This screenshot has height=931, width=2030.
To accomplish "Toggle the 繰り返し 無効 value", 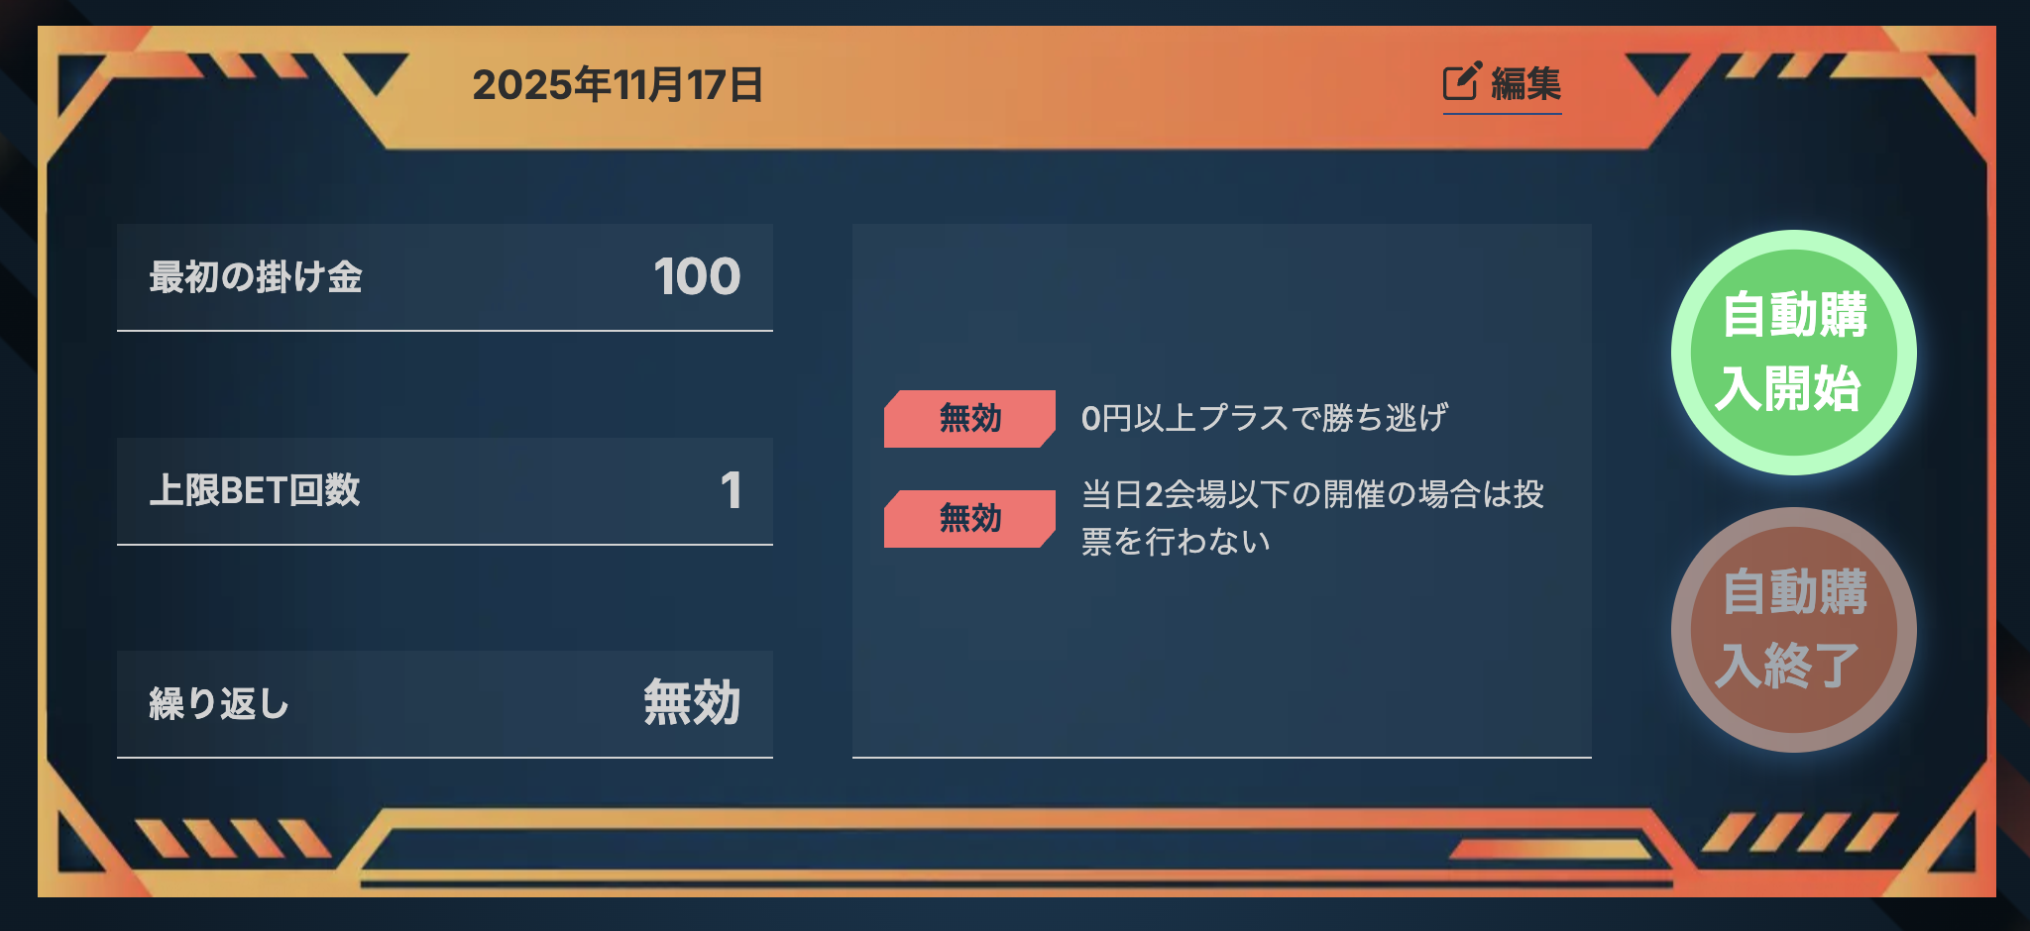I will point(692,703).
